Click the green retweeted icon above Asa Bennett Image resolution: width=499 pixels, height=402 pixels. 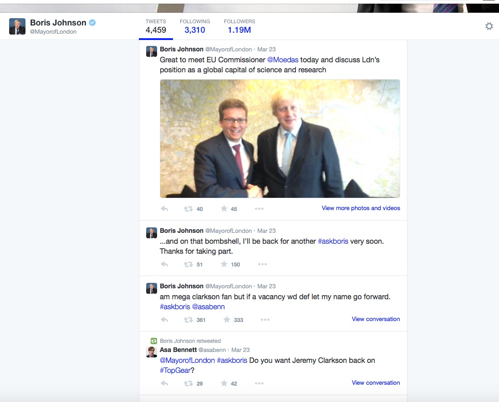154,341
